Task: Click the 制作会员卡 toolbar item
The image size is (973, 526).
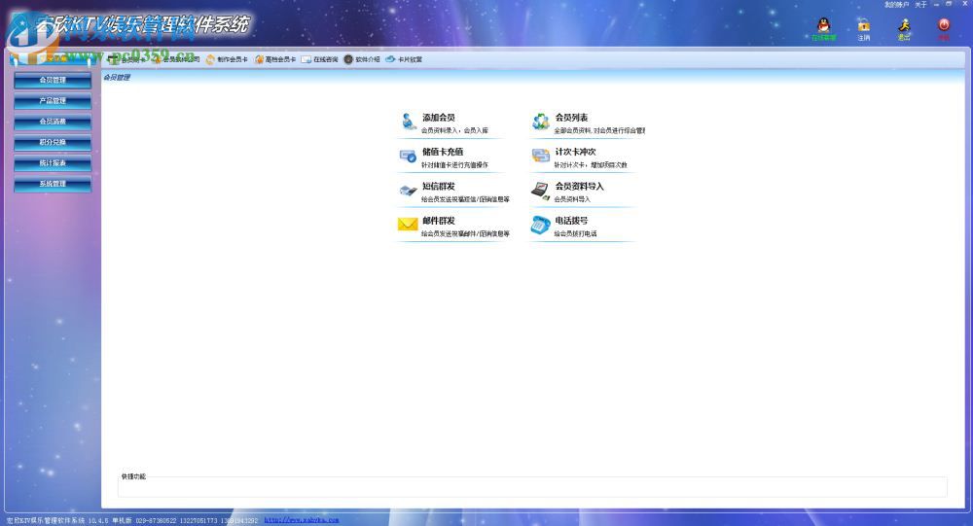Action: coord(227,59)
